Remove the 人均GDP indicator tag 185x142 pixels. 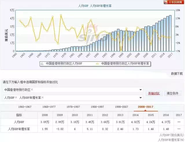16,97
